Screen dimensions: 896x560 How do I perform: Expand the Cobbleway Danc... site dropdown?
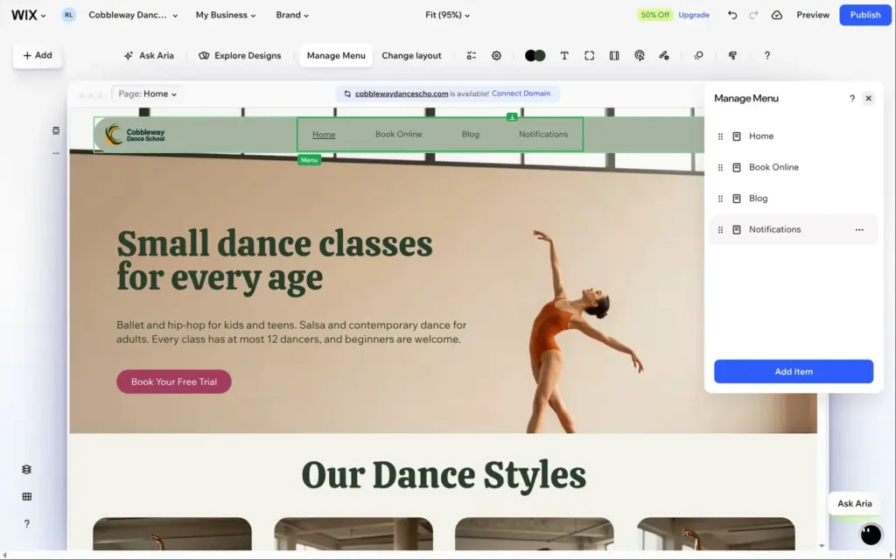point(133,15)
